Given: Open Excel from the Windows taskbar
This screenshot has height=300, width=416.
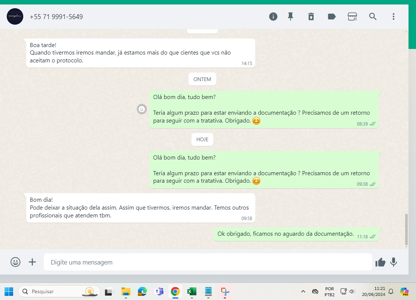Looking at the screenshot, I should (x=192, y=291).
